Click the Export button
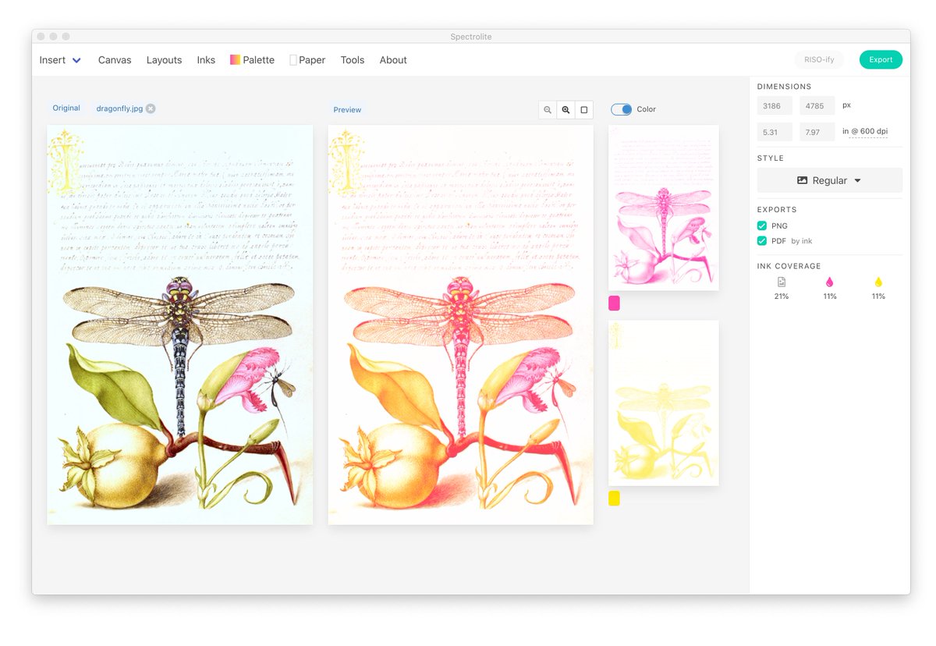 click(x=881, y=59)
